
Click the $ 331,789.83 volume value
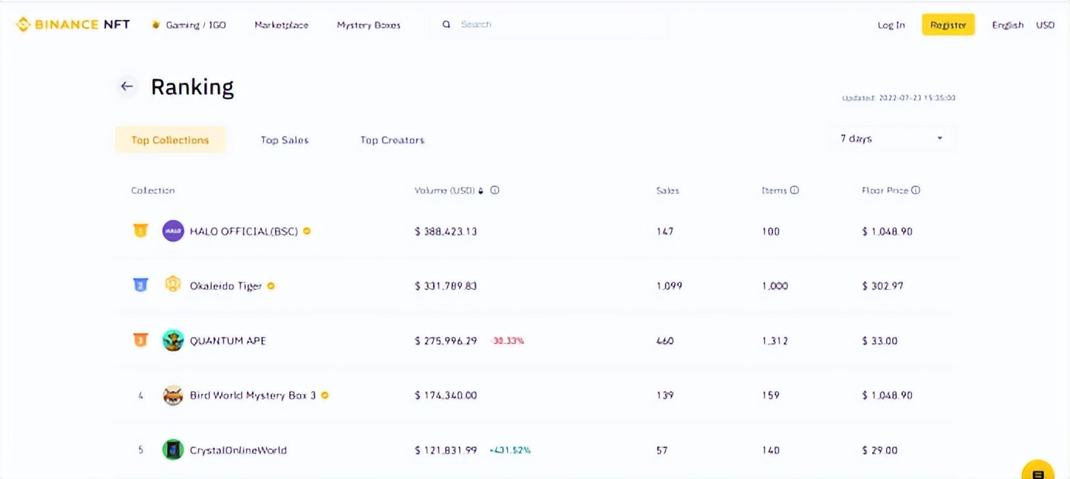click(x=445, y=286)
